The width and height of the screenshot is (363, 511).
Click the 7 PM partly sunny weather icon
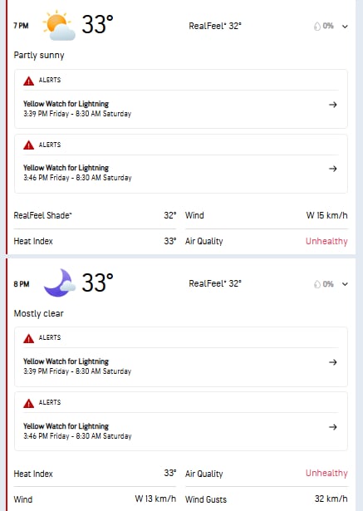[x=59, y=26]
